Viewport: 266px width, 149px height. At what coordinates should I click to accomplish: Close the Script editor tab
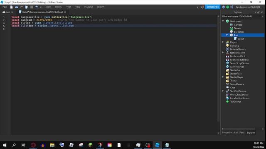tap(65, 12)
